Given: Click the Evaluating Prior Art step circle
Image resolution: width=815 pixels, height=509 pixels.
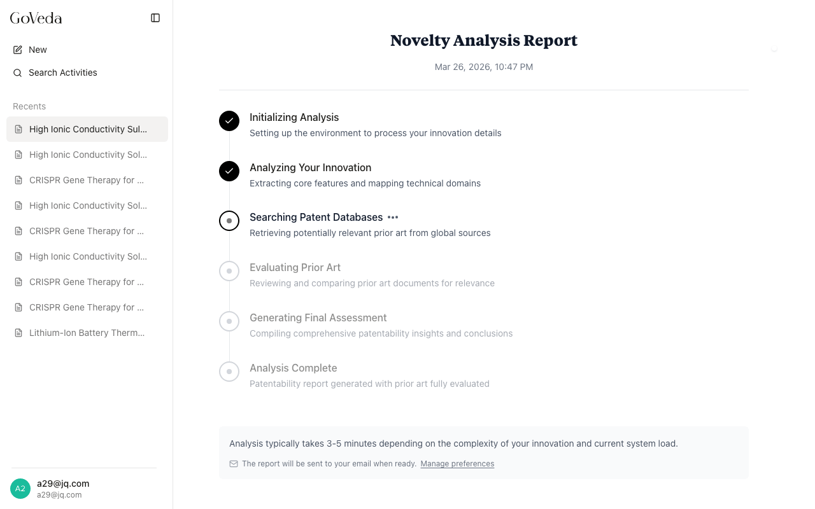Looking at the screenshot, I should point(229,271).
